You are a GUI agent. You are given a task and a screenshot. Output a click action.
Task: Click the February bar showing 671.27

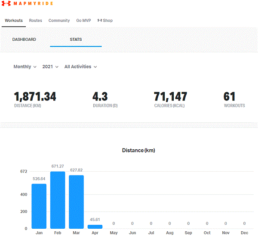pos(58,200)
